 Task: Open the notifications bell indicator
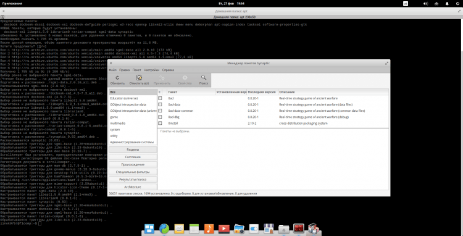[447, 4]
